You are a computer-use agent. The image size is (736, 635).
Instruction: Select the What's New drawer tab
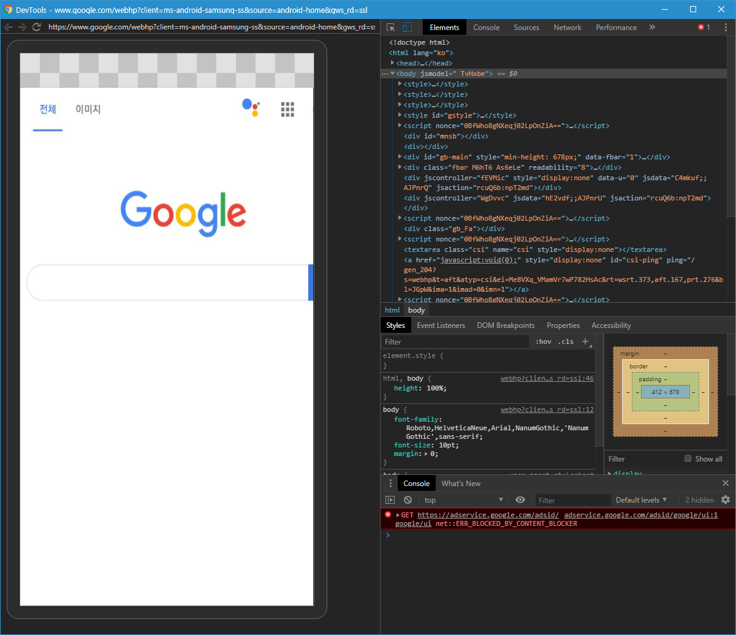click(461, 484)
